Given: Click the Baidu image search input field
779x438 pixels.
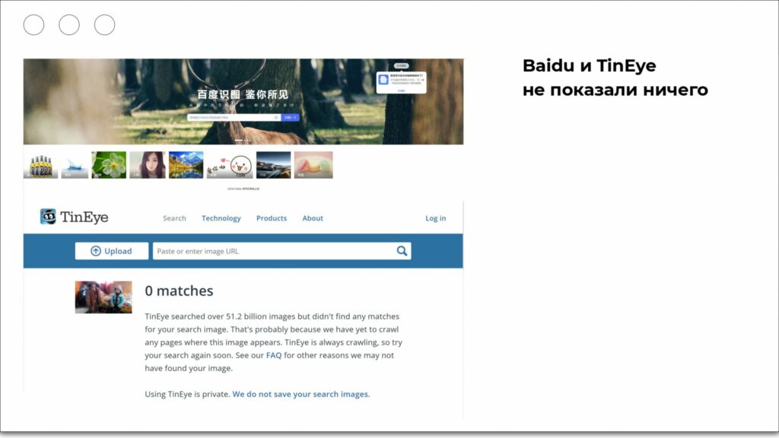Looking at the screenshot, I should pos(234,118).
